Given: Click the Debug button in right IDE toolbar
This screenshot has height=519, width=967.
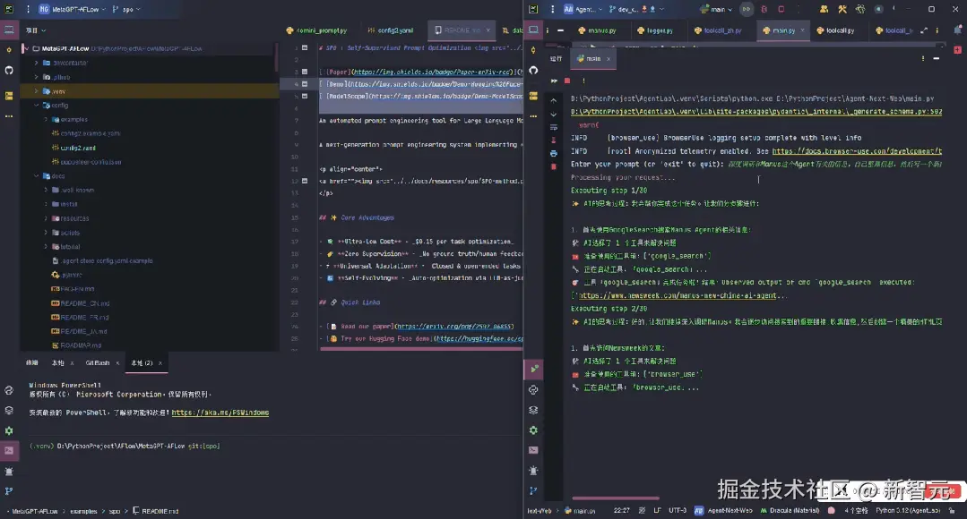Looking at the screenshot, I should click(x=764, y=9).
